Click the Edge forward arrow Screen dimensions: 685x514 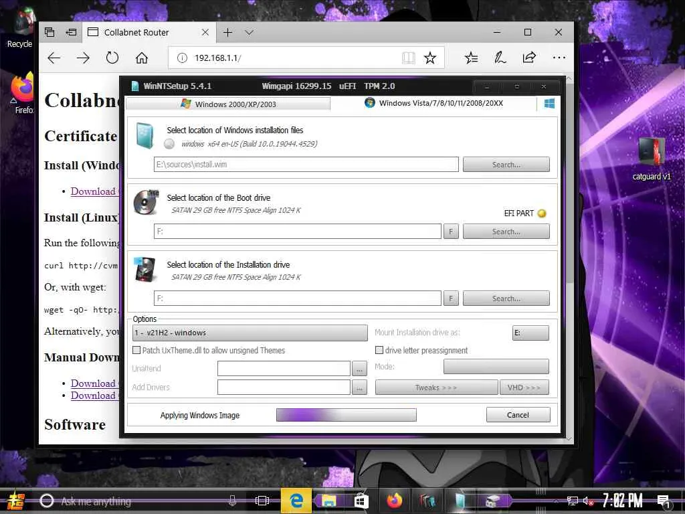(83, 58)
